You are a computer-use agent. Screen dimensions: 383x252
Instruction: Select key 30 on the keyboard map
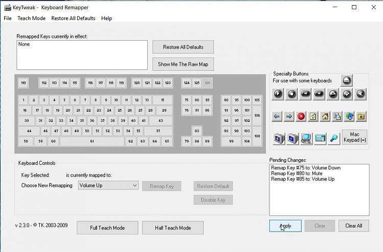coord(27,120)
